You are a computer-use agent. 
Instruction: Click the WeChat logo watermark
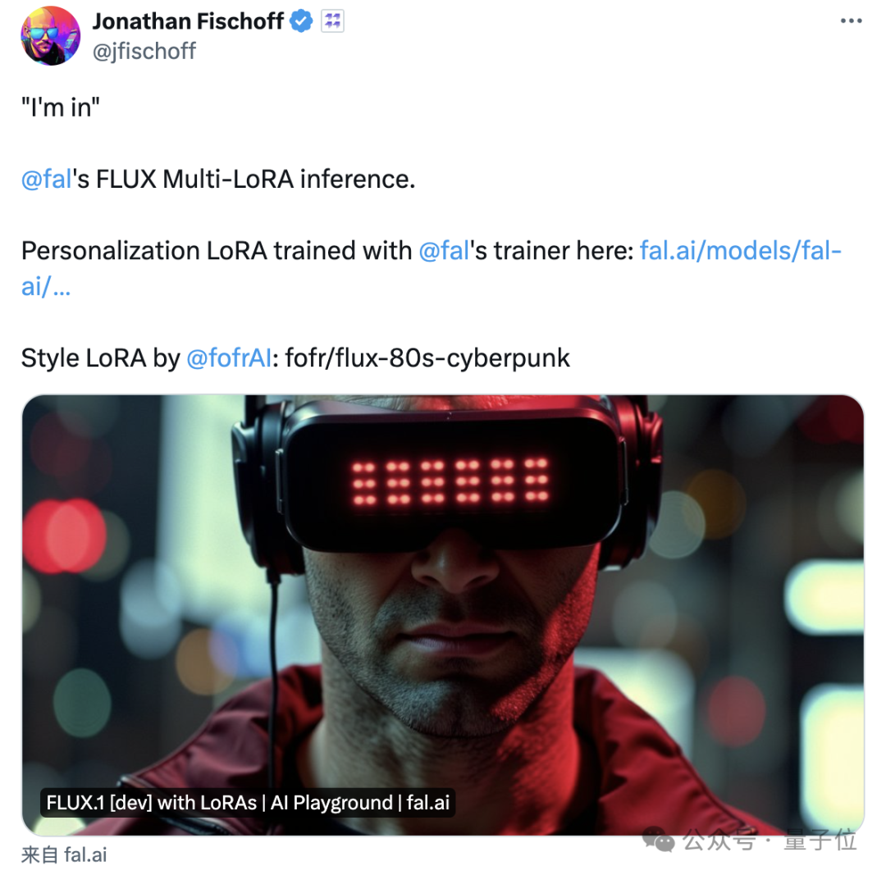(658, 840)
